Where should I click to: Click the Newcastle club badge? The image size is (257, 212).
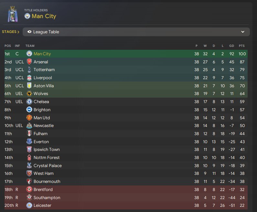click(x=29, y=126)
